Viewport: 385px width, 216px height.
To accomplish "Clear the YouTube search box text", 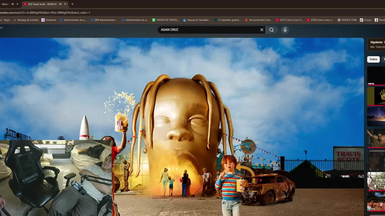I will pyautogui.click(x=262, y=30).
